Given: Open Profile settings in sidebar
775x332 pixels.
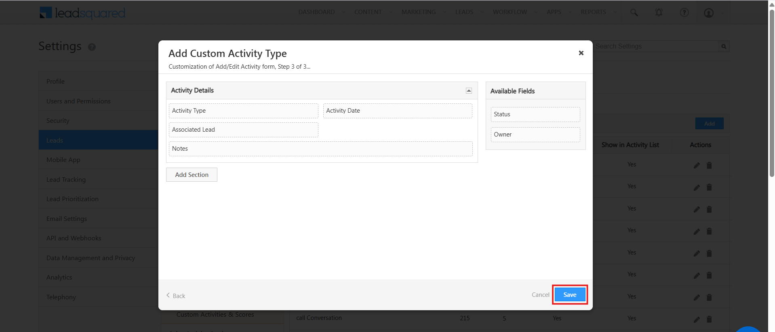Looking at the screenshot, I should (98, 81).
